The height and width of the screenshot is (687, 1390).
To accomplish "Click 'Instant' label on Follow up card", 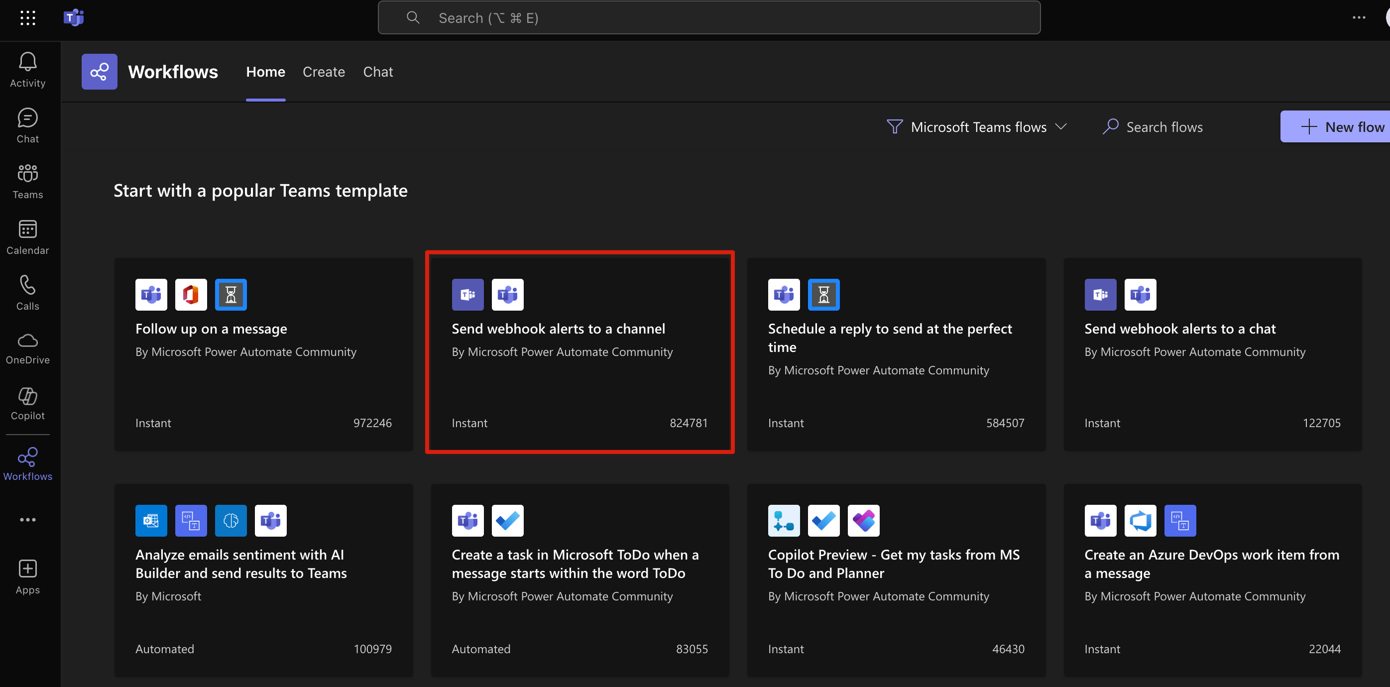I will [x=153, y=423].
